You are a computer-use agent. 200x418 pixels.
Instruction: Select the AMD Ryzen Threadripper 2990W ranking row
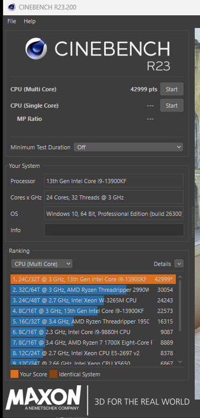[x=93, y=290]
